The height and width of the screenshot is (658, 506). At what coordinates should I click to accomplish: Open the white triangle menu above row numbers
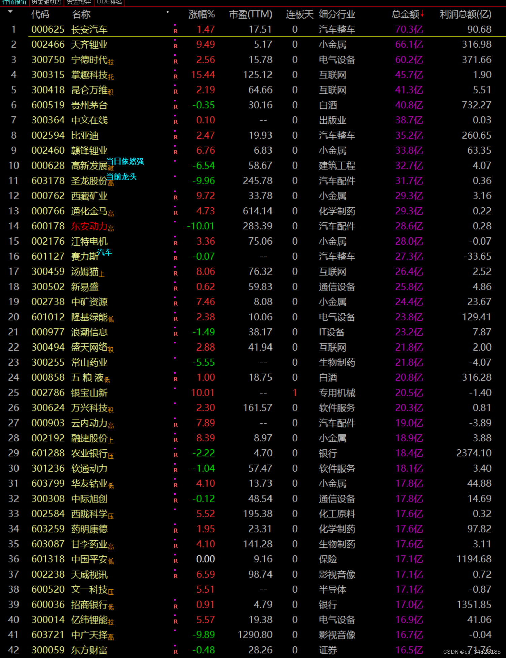click(10, 12)
